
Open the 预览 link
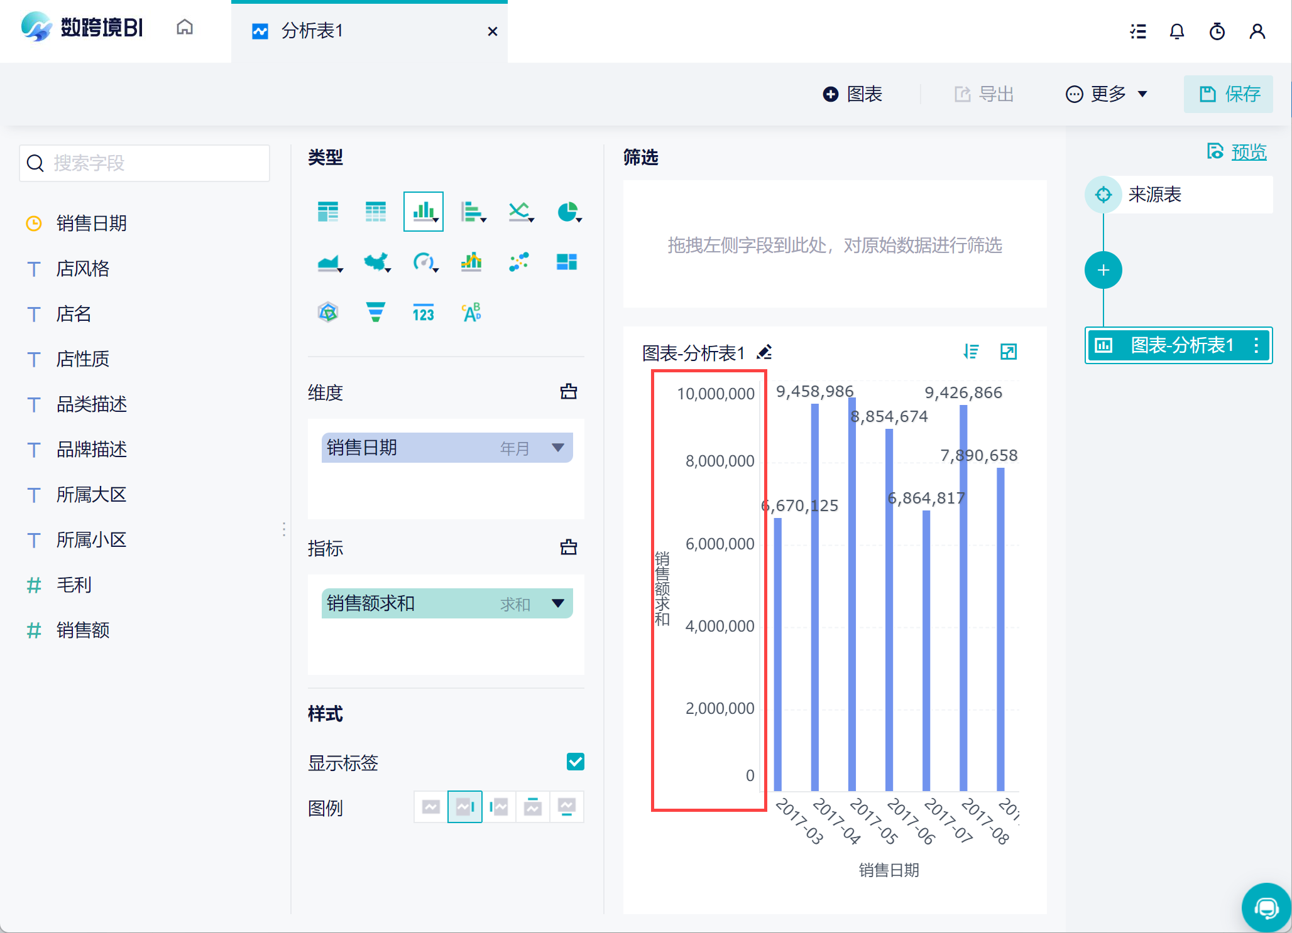tap(1248, 152)
